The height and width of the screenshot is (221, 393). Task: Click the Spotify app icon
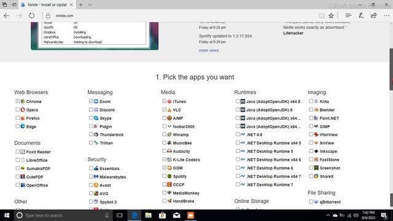pos(169,176)
